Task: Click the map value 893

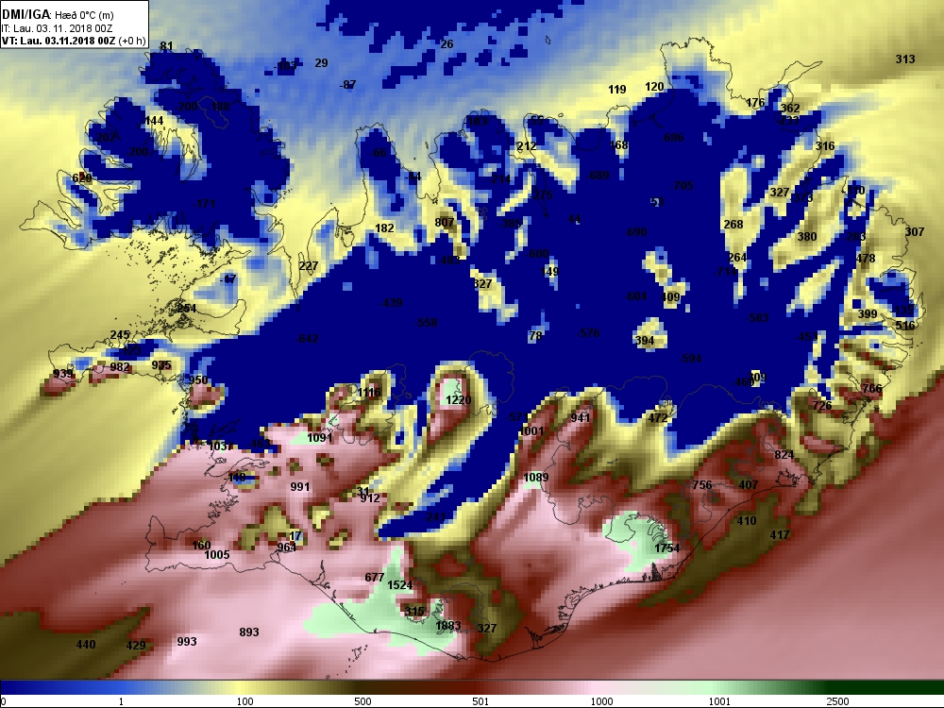Action: [x=248, y=632]
